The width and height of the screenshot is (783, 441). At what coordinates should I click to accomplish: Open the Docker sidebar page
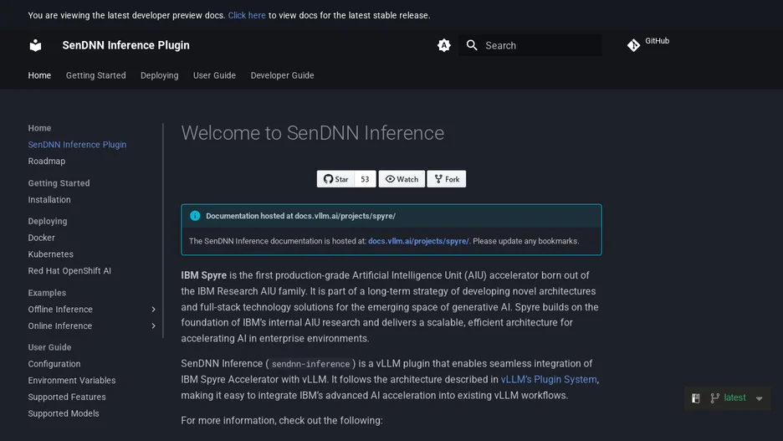(x=42, y=238)
